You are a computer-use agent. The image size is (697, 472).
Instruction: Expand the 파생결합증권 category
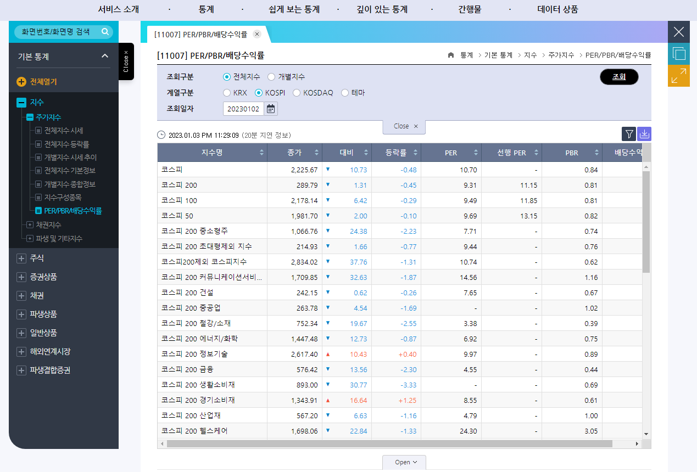21,370
